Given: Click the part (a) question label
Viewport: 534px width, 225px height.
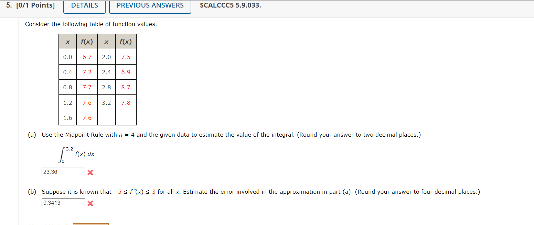Looking at the screenshot, I should (32, 135).
